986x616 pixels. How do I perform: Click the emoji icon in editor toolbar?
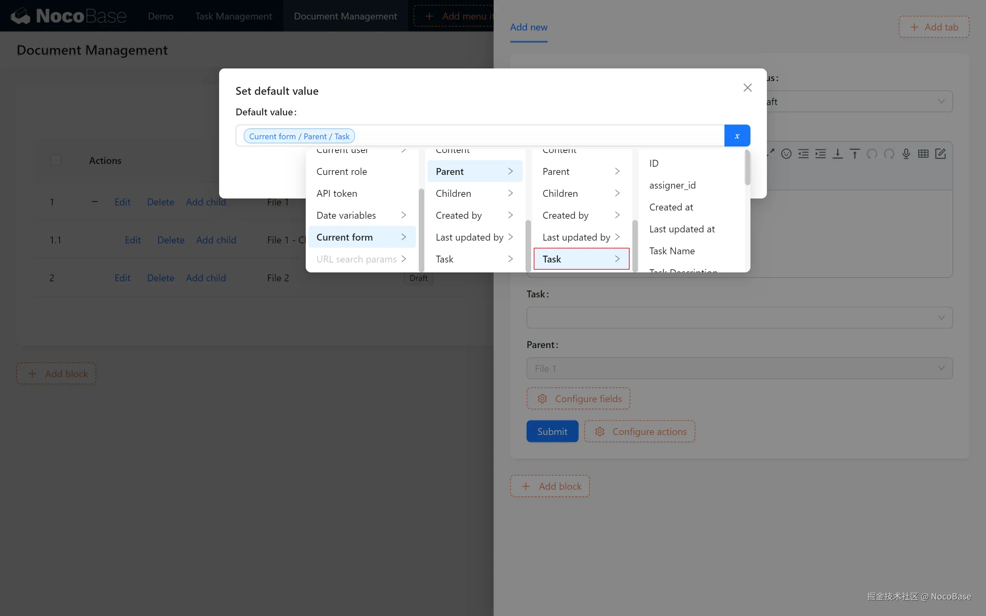[x=786, y=154]
